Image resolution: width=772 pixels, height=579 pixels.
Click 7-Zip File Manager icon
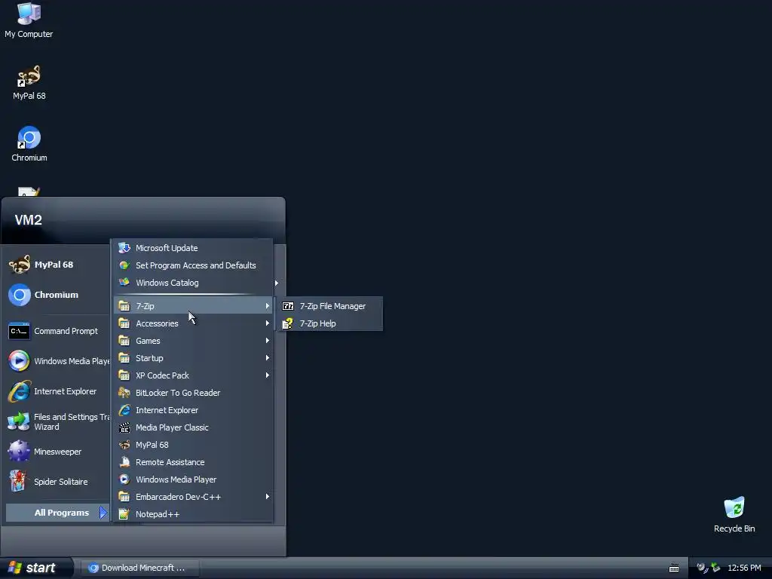tap(288, 306)
